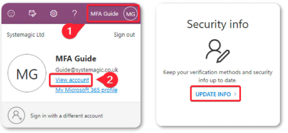Click the chevron beside UPDATE INFO
The height and width of the screenshot is (133, 288).
pos(235,94)
